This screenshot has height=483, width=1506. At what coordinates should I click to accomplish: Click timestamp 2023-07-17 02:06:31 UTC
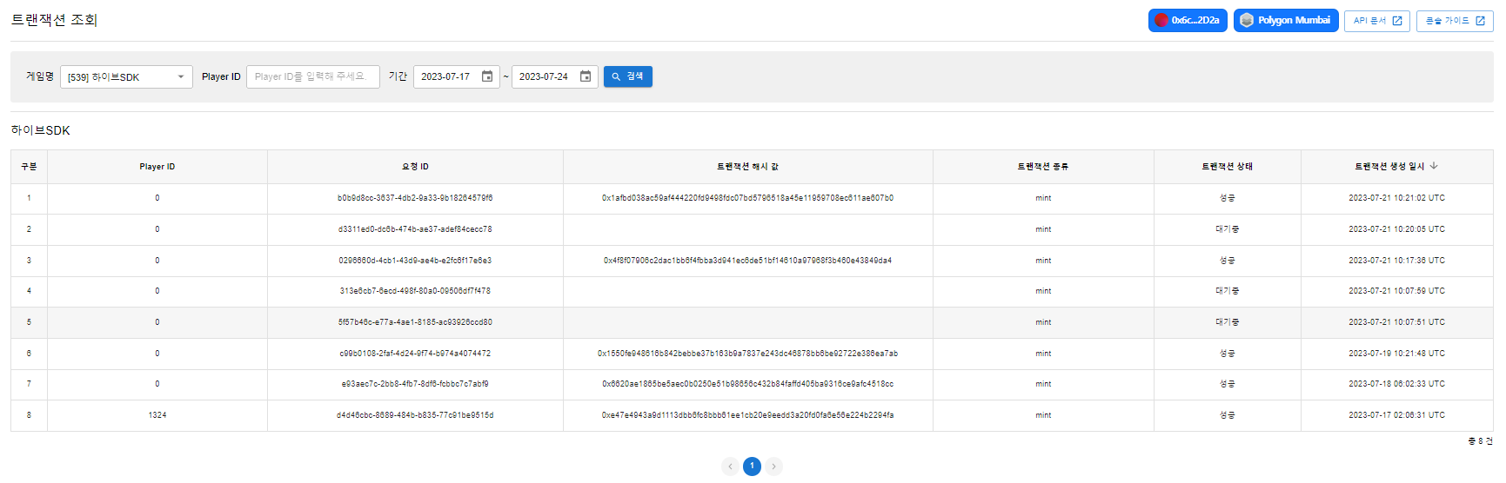tap(1396, 415)
